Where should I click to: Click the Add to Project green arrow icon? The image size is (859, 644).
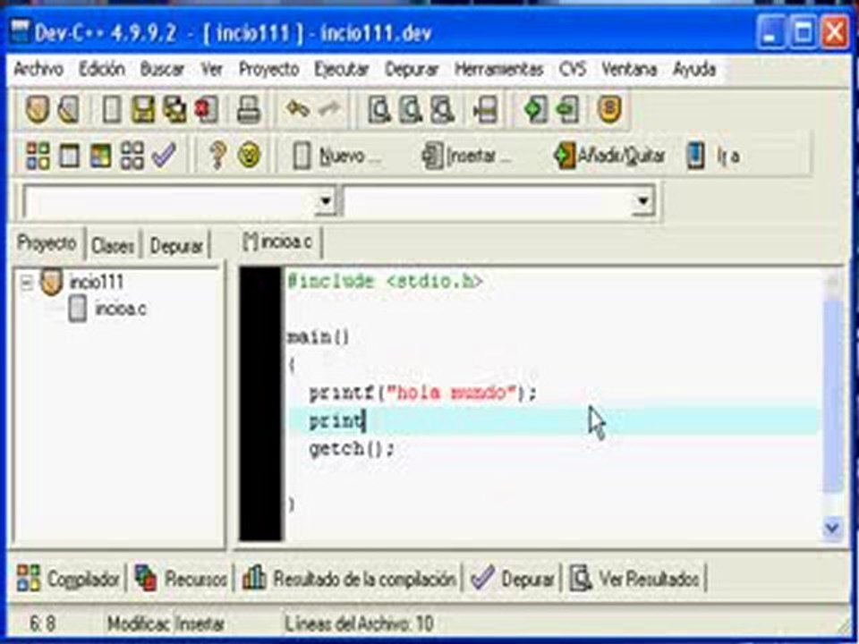[x=535, y=109]
